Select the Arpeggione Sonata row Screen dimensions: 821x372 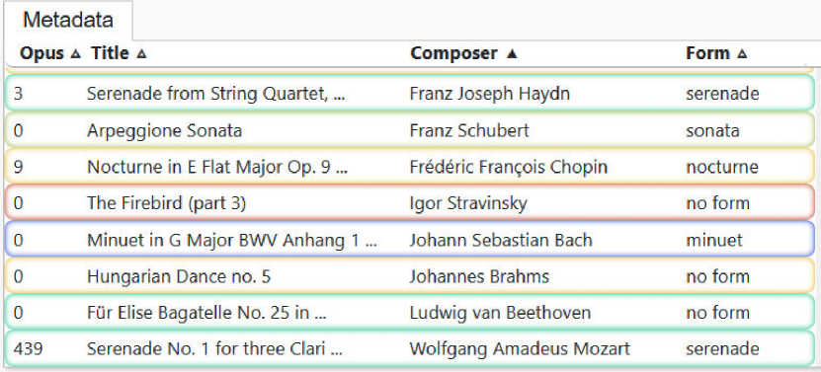tap(409, 129)
